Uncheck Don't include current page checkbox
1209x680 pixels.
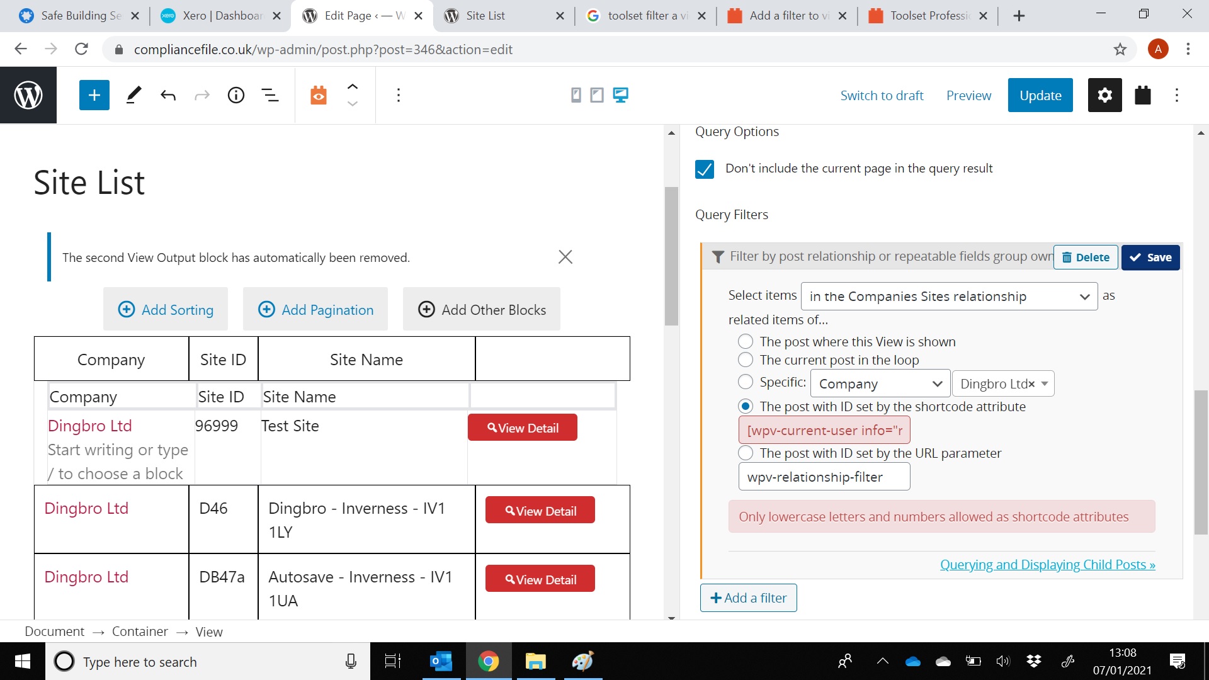[705, 169]
